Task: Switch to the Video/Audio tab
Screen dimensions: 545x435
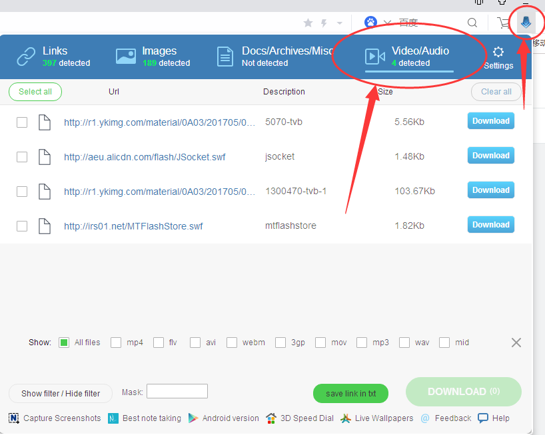Action: point(409,57)
